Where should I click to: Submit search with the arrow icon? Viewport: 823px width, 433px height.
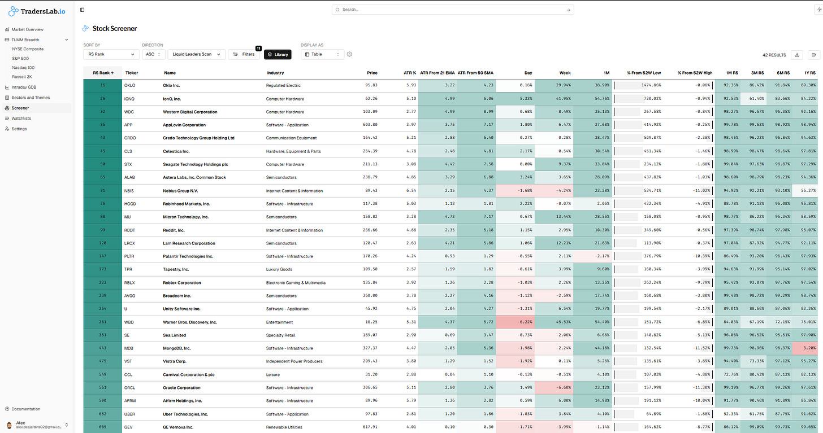[x=568, y=10]
